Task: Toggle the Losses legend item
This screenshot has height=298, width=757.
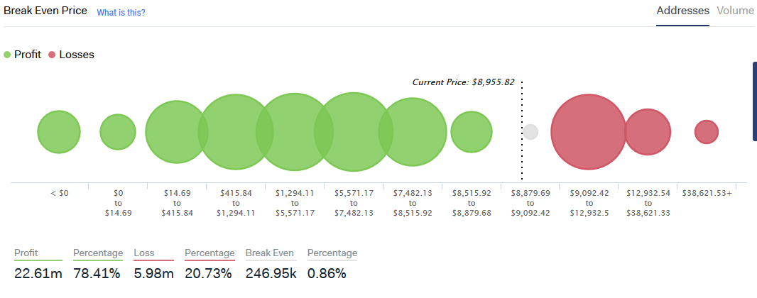Action: pos(72,55)
